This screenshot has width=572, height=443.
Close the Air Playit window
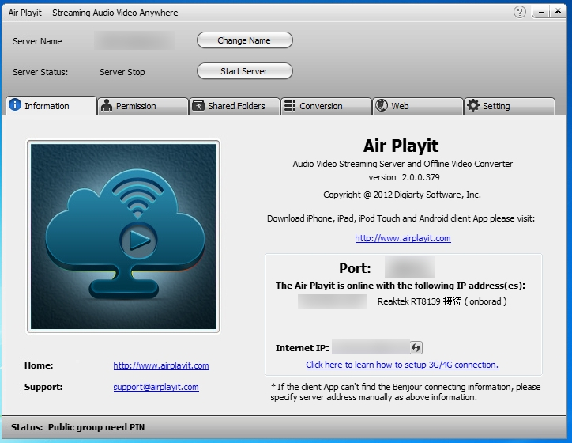point(558,12)
